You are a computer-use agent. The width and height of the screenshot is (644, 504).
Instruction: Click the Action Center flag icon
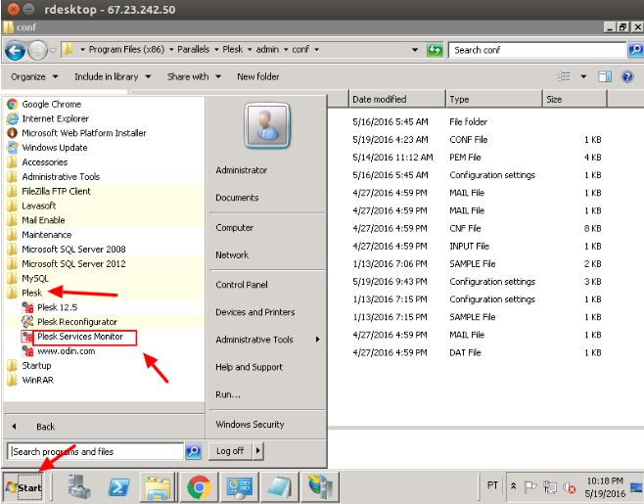click(530, 486)
